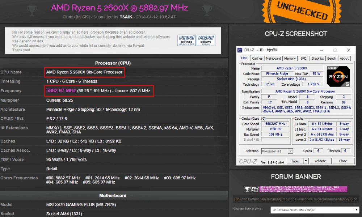
Task: Click the forum banner BBCode URL field
Action: 296,199
